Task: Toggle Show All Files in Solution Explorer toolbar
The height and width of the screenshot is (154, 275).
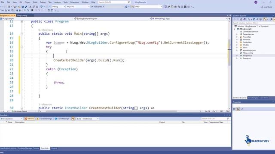Action: (261, 19)
